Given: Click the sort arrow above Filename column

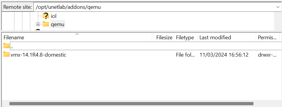Looking at the screenshot, I should point(77,34).
